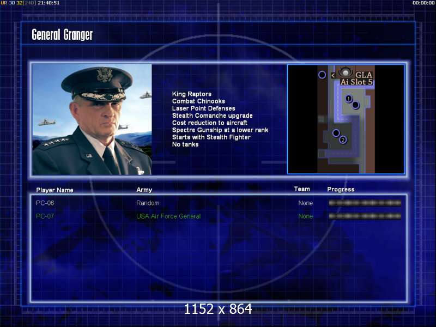Screen dimensions: 436x327
Task: Select unnumbered start marker beside marker 1
Action: 355,105
